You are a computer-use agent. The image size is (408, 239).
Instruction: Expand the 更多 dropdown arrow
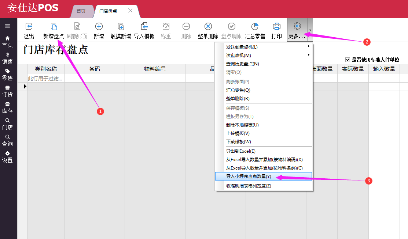310,30
